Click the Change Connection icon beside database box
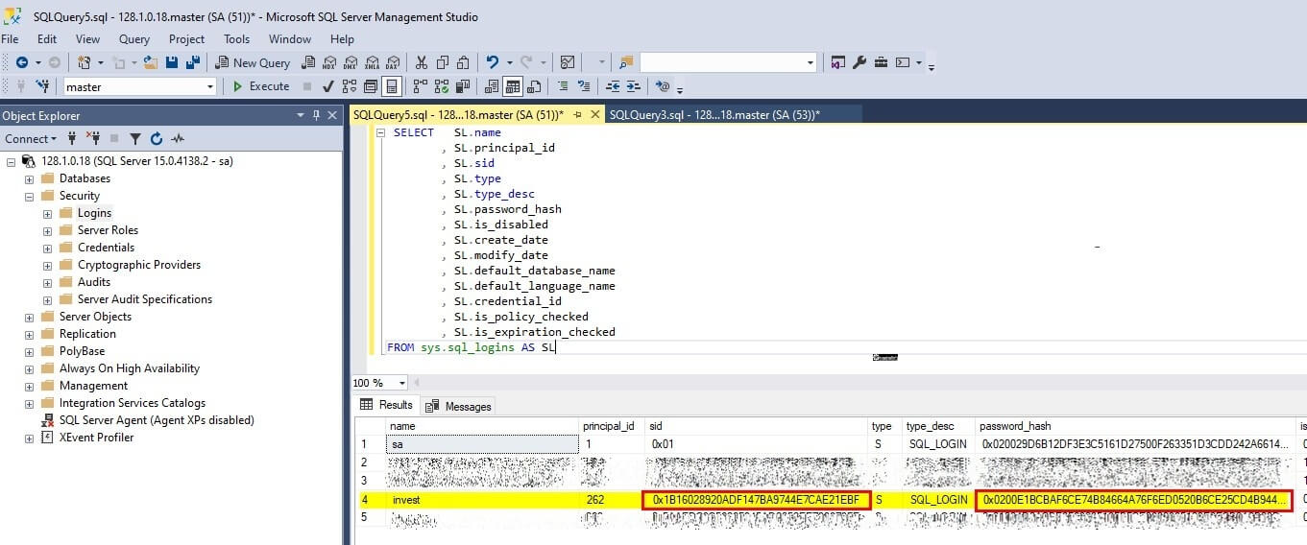1307x545 pixels. coord(43,86)
